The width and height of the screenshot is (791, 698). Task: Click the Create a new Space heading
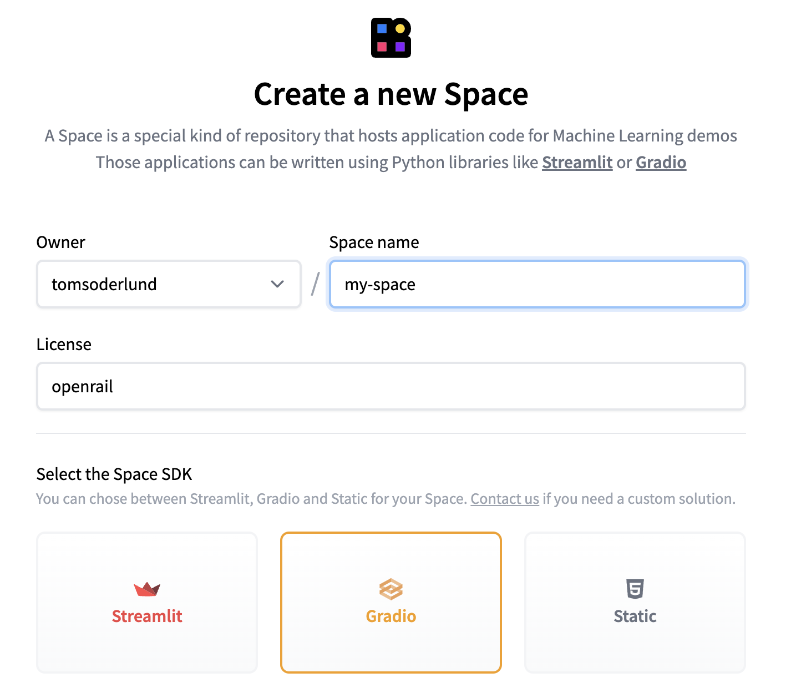click(x=391, y=94)
